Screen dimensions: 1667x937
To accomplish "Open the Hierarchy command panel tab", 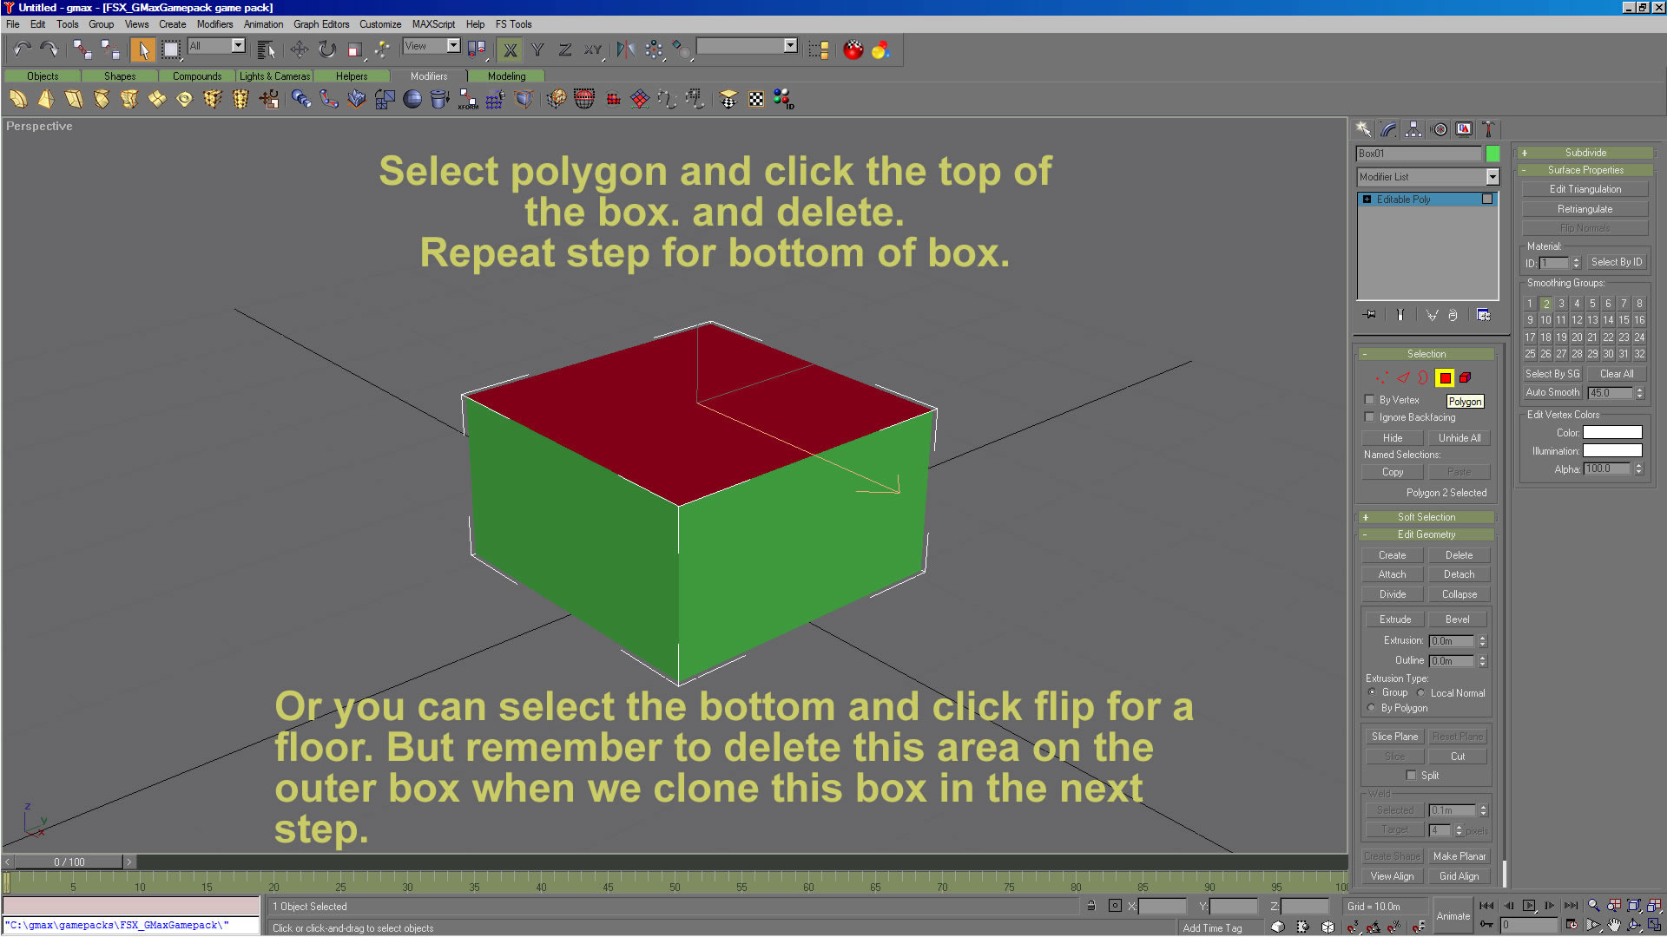I will [x=1413, y=129].
